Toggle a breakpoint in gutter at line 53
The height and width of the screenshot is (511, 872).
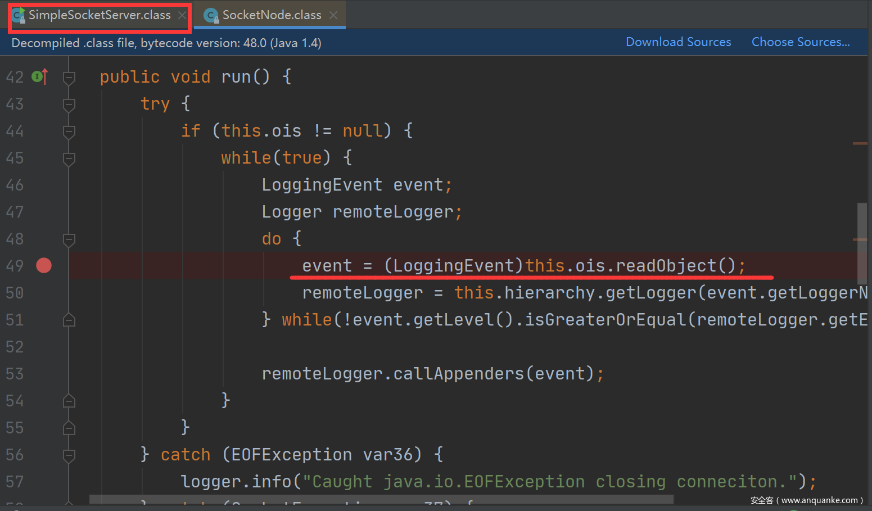[44, 374]
